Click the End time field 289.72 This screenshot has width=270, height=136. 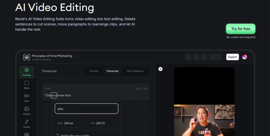pyautogui.click(x=103, y=123)
